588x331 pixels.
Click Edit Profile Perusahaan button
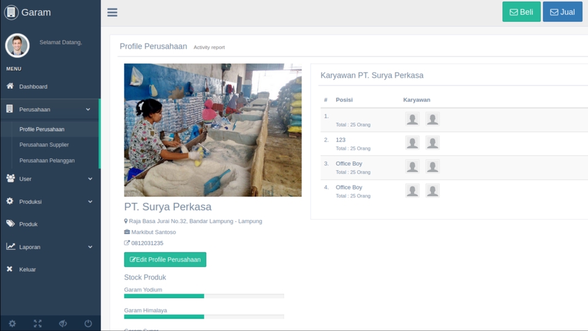(x=165, y=259)
